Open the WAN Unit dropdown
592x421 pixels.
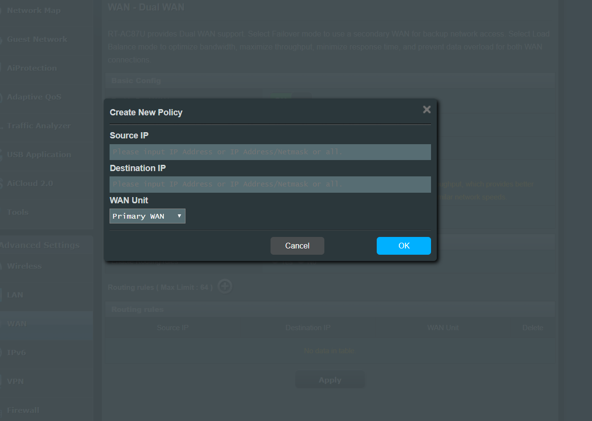[148, 216]
